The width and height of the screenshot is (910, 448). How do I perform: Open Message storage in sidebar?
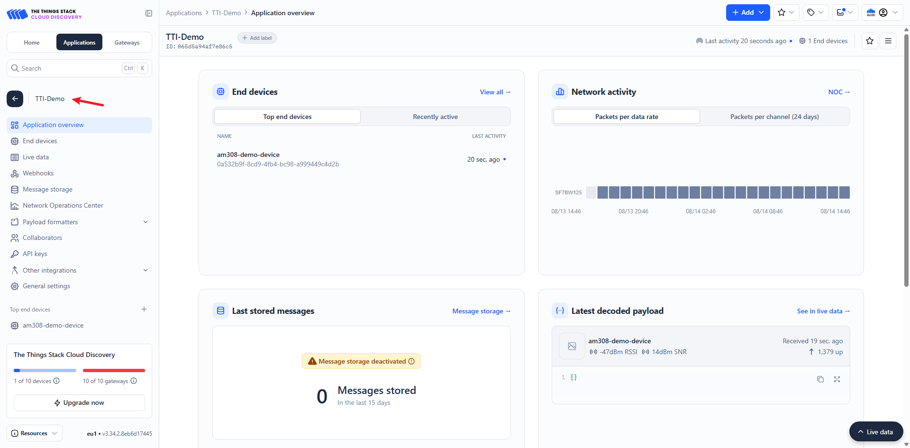(79, 190)
